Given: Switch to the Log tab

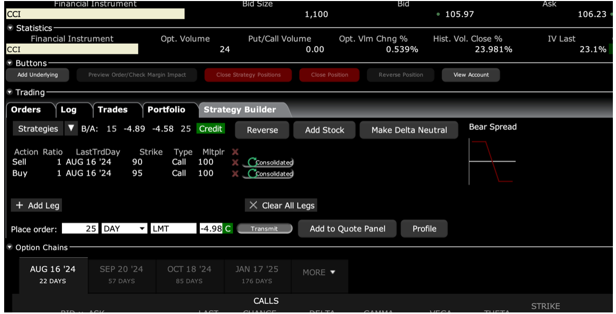Looking at the screenshot, I should (x=69, y=110).
